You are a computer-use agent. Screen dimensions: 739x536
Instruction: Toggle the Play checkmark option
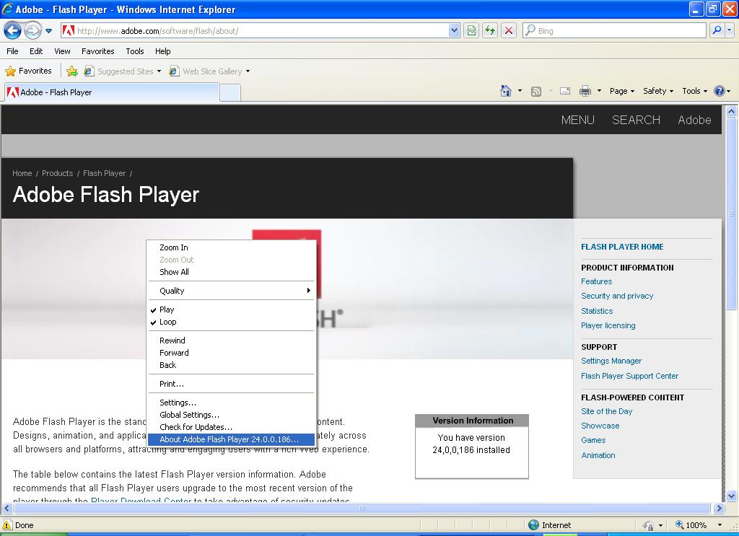coord(231,309)
